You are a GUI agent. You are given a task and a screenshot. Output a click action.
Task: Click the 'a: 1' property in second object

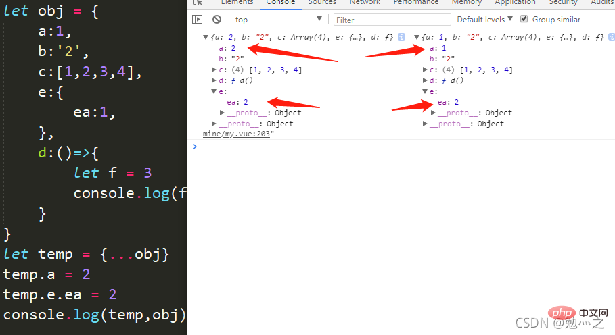click(438, 48)
